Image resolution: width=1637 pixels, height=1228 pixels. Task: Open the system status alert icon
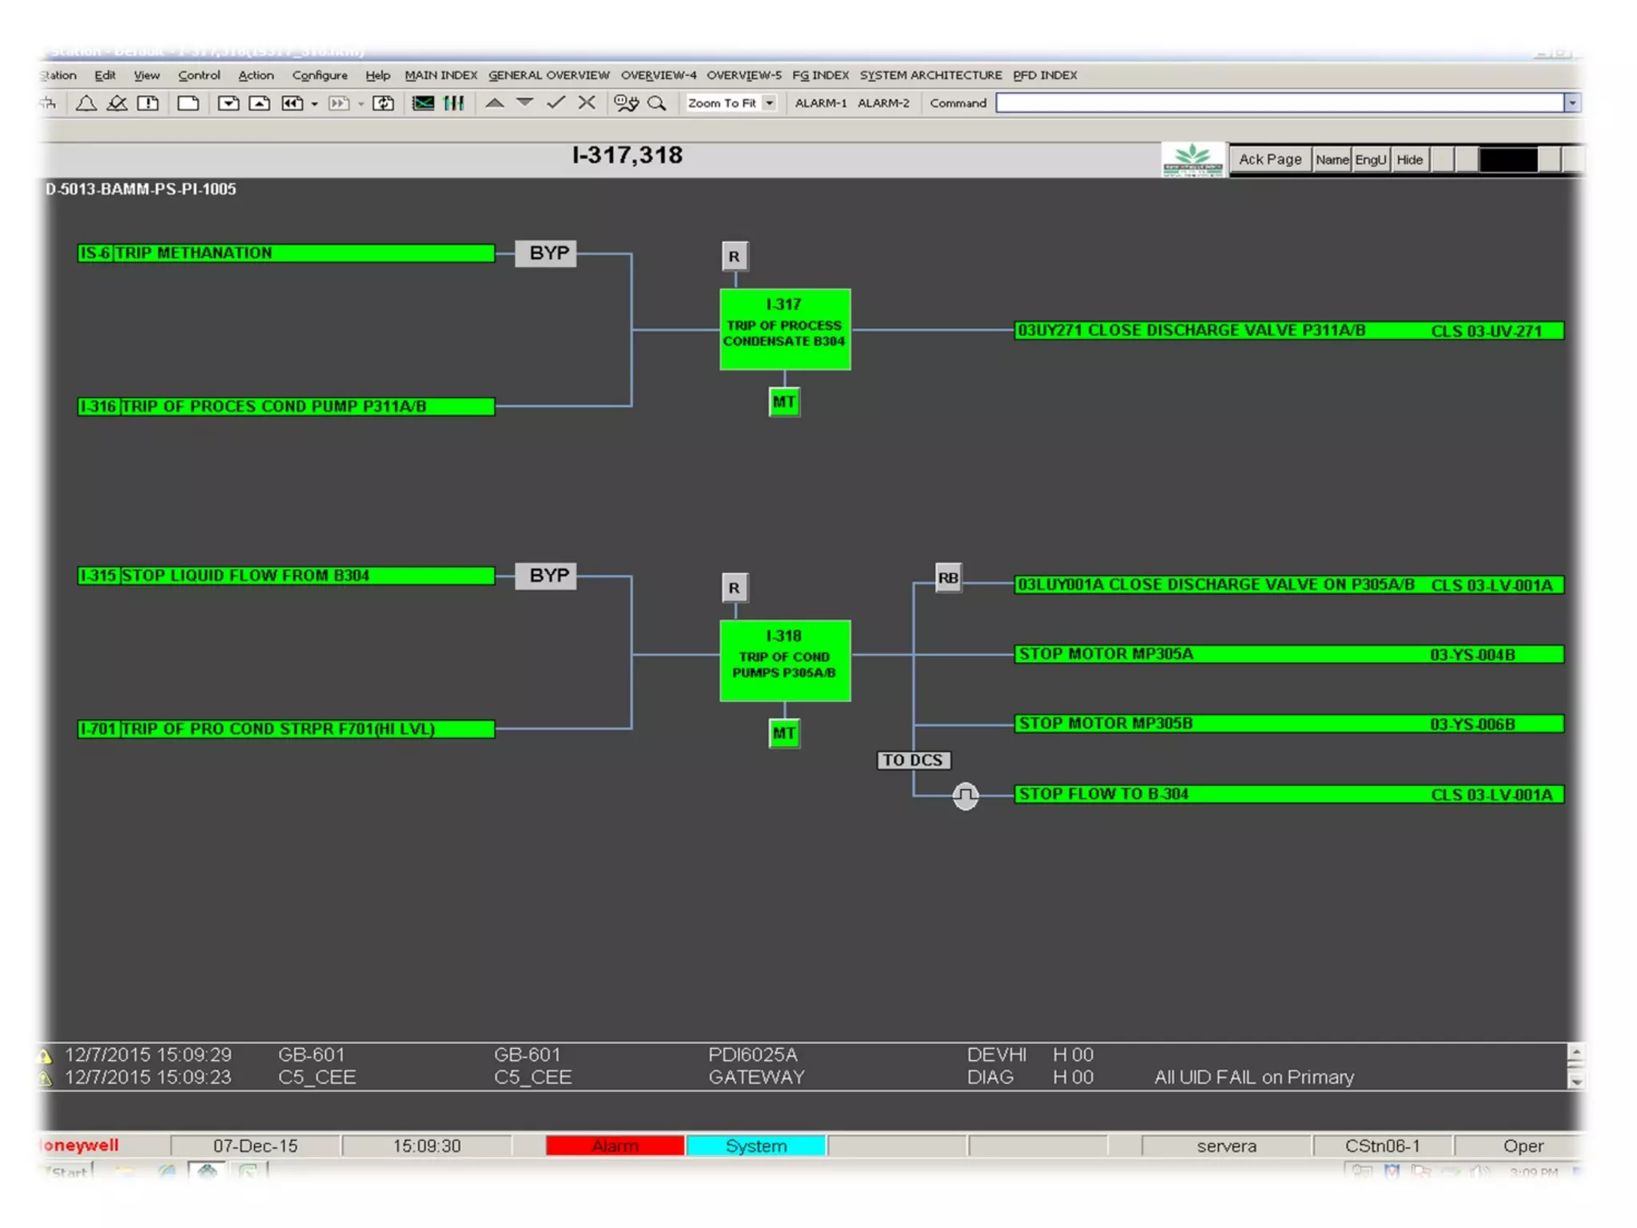(149, 103)
